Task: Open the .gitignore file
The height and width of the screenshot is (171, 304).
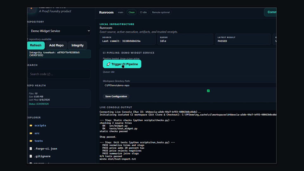Action: click(42, 156)
